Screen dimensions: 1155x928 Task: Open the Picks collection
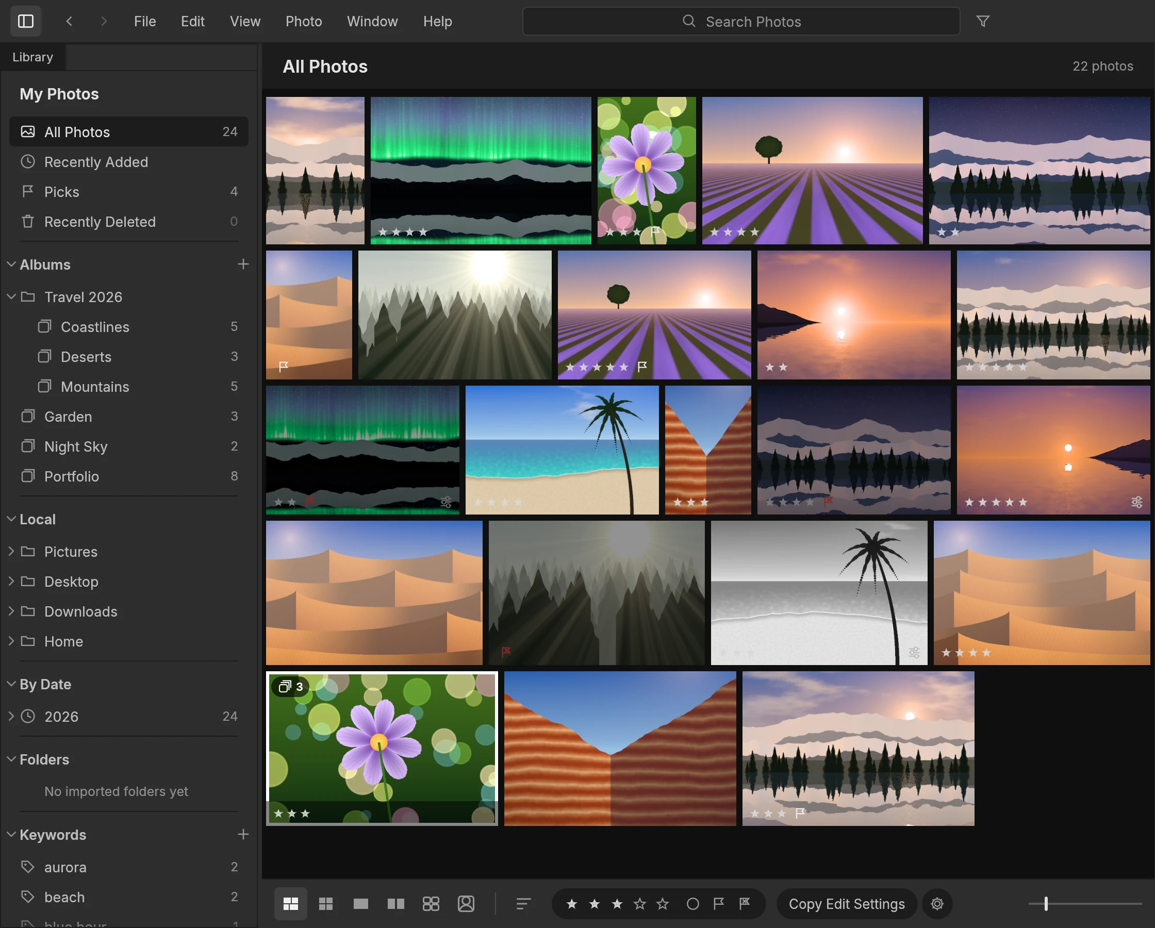click(x=128, y=192)
